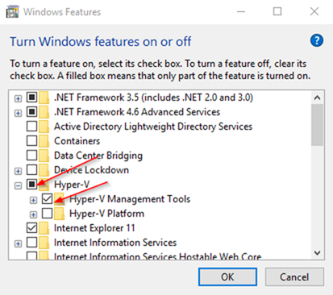
Task: Confirm changes with the OK button
Action: tap(227, 276)
